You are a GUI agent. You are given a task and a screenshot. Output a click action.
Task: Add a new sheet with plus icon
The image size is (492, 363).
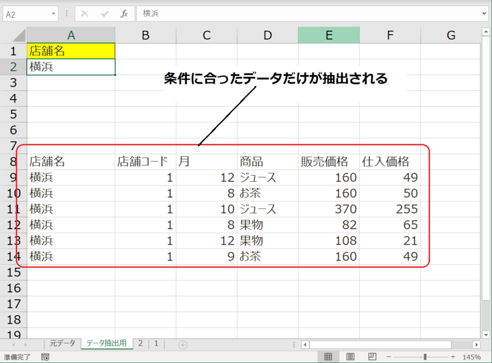pos(183,345)
